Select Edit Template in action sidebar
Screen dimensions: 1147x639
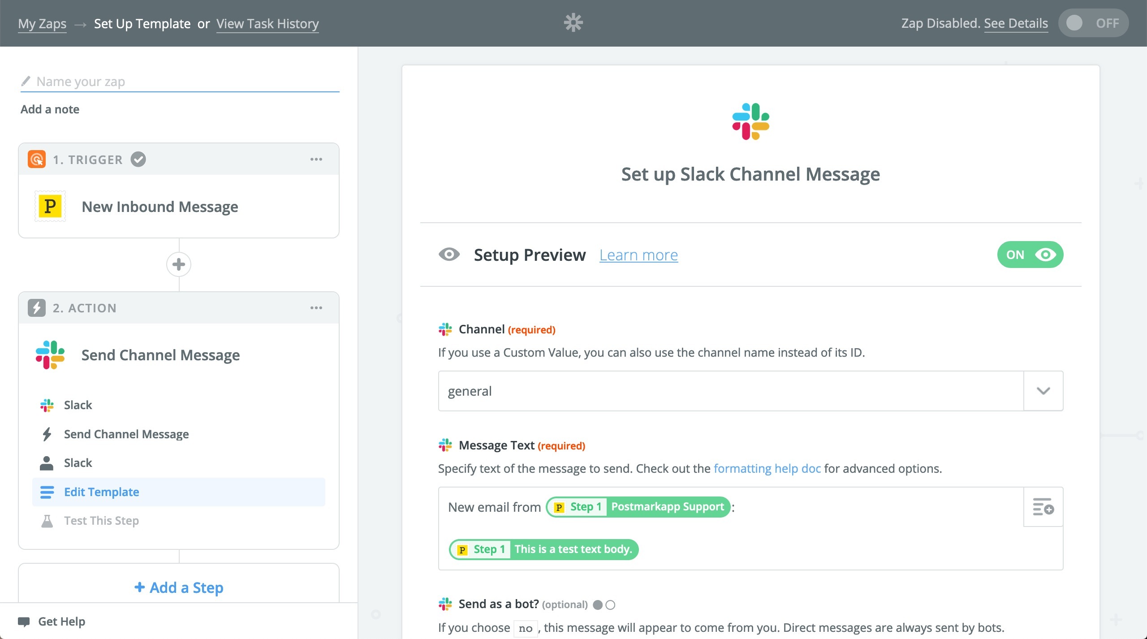[x=102, y=492]
